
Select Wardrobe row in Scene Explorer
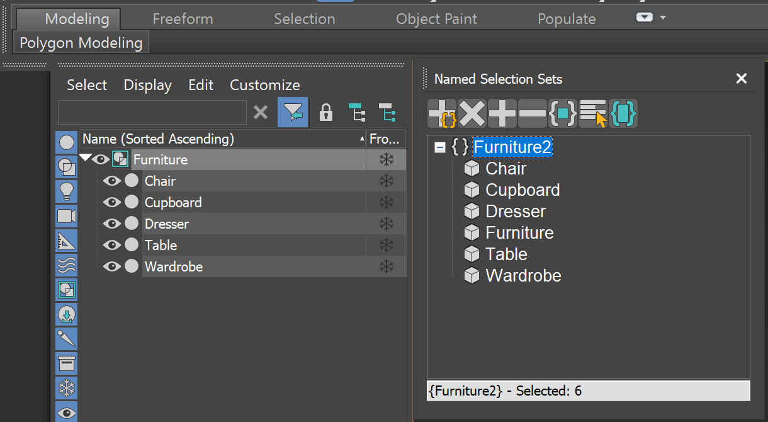254,267
